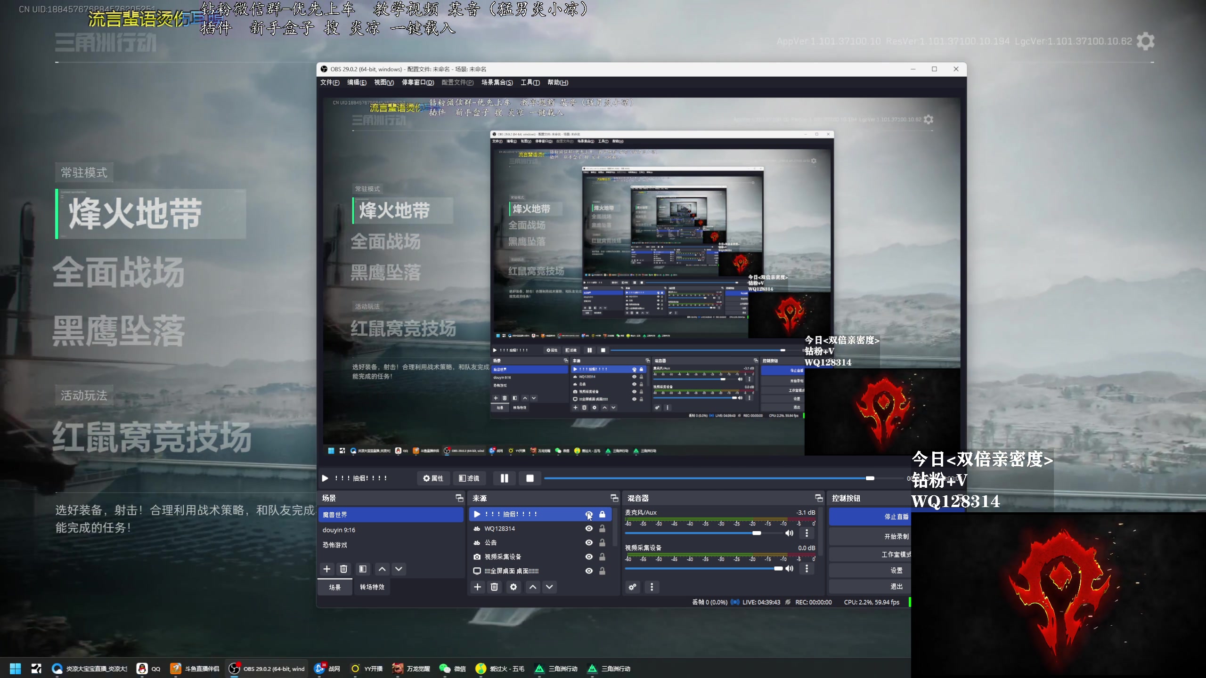Pause the media source playback
This screenshot has height=678, width=1206.
[505, 478]
